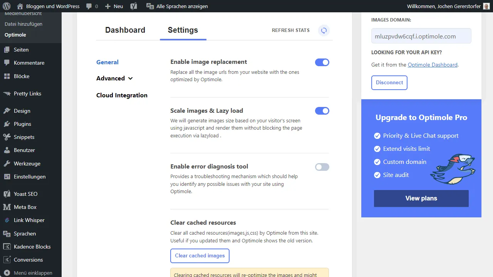Click the Site audit feature item
493x277 pixels.
pyautogui.click(x=396, y=175)
